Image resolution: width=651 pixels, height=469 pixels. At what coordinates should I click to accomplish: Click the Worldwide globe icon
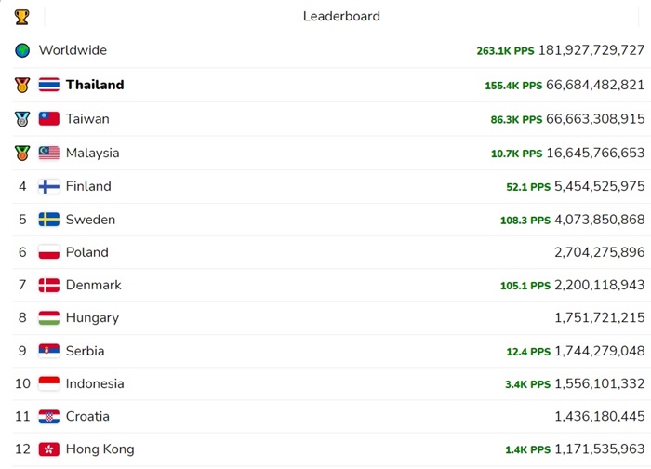coord(22,50)
